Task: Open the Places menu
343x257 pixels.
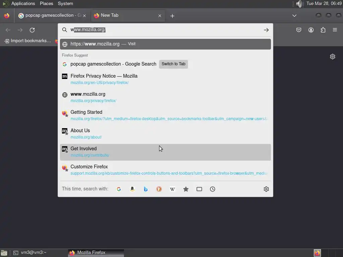Action: 46,3
